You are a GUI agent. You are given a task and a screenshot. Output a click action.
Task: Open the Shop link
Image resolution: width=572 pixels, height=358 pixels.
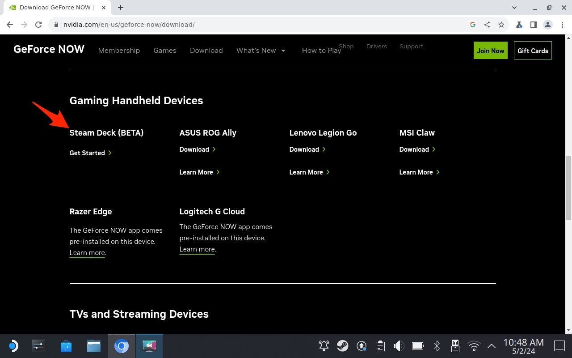coord(346,46)
